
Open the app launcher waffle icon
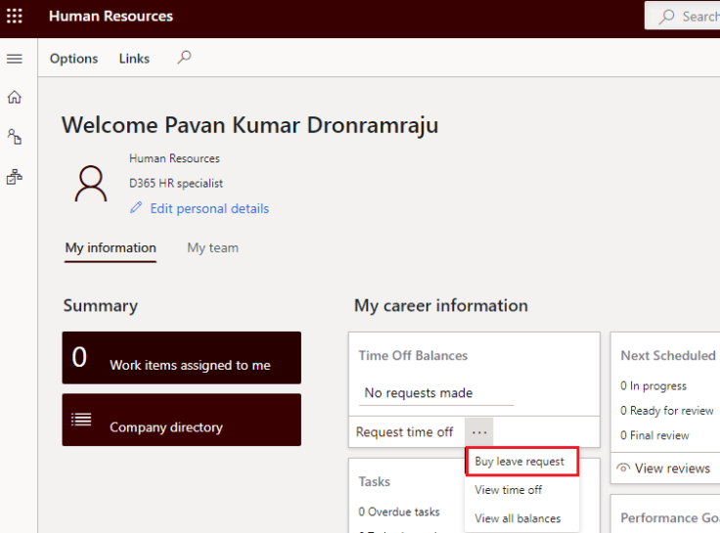[15, 17]
